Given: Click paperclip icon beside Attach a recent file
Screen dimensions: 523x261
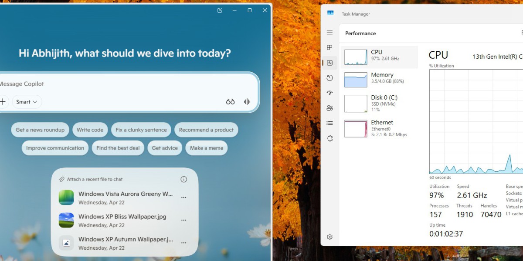Looking at the screenshot, I should pos(62,179).
